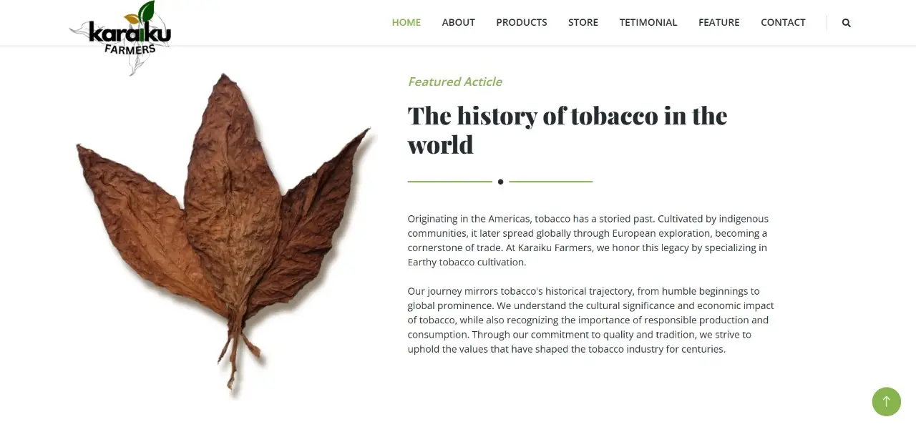Select PRODUCTS in the top menu
916x432 pixels.
[521, 22]
